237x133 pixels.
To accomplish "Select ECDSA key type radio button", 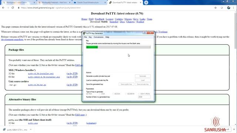I will [113, 94].
